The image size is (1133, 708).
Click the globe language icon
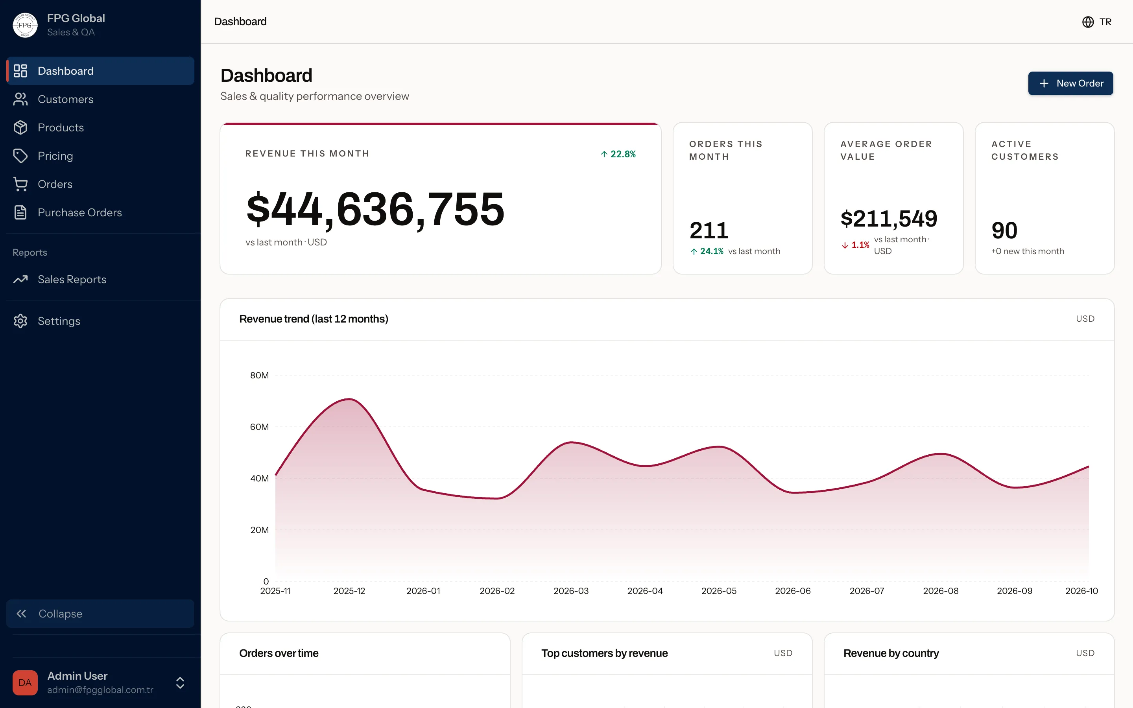point(1088,22)
